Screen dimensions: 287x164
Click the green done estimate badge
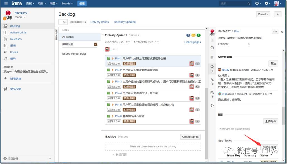(198, 35)
